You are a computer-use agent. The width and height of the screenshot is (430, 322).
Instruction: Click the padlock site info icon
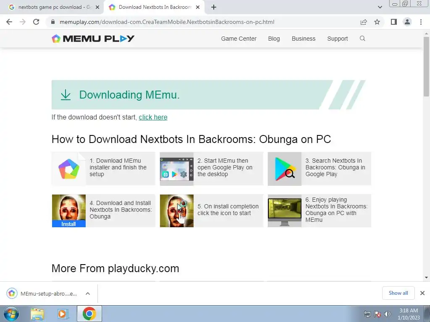[x=53, y=22]
